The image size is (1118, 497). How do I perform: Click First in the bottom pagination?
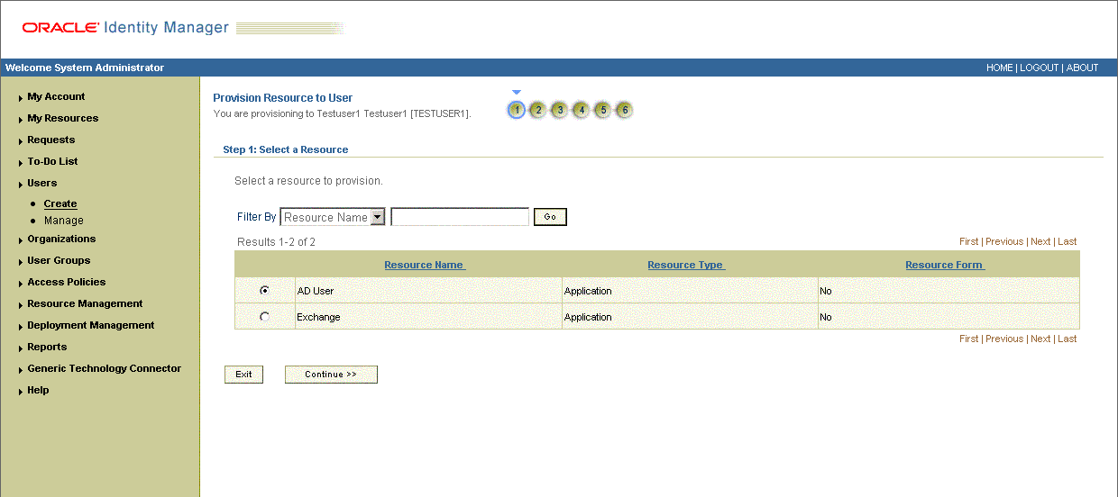click(x=969, y=339)
